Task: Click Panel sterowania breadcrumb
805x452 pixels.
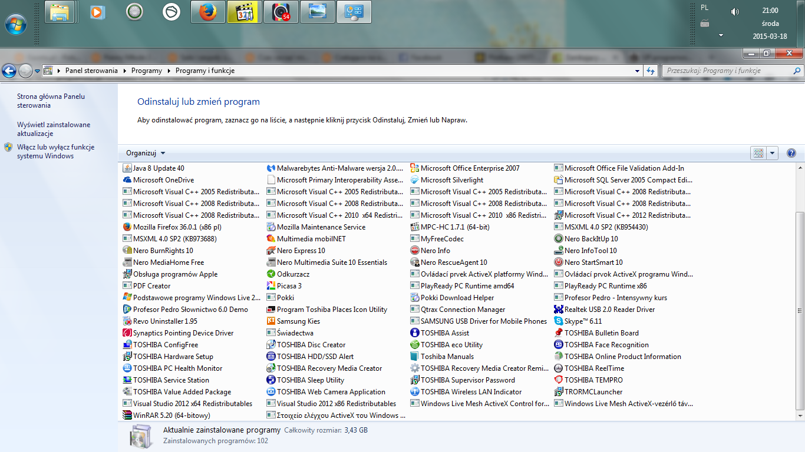Action: pyautogui.click(x=91, y=71)
